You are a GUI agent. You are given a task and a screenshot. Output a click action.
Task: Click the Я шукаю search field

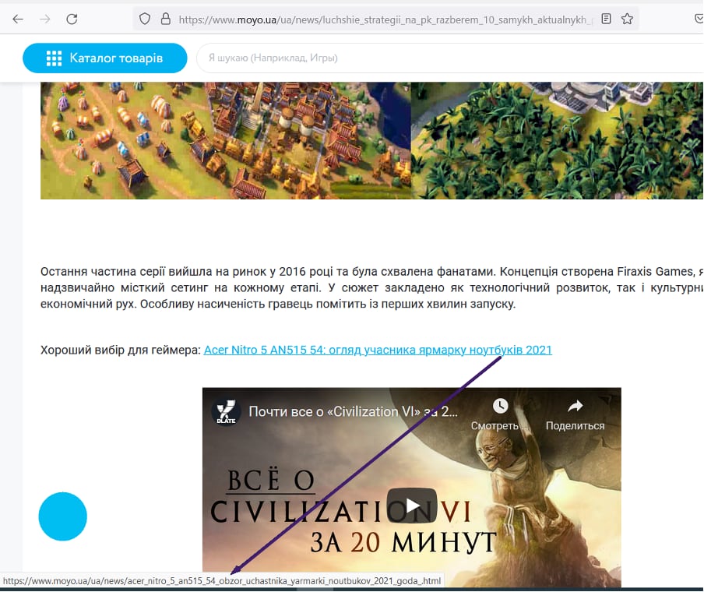tap(450, 58)
